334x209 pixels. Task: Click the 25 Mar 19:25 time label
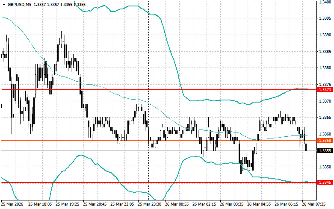[x=67, y=204]
